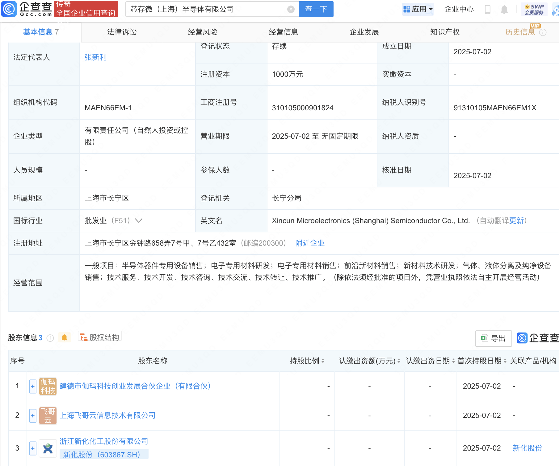Click shareholder info help icon
The height and width of the screenshot is (466, 559).
50,338
